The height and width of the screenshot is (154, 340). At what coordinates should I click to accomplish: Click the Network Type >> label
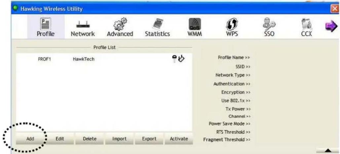point(233,75)
